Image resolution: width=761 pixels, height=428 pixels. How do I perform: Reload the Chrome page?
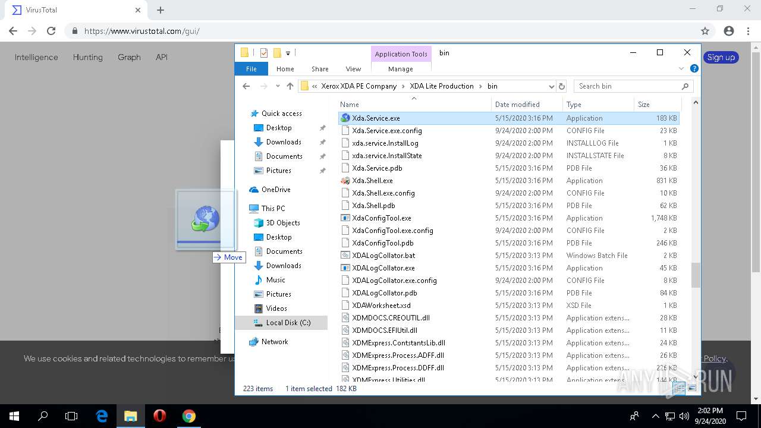pos(51,31)
